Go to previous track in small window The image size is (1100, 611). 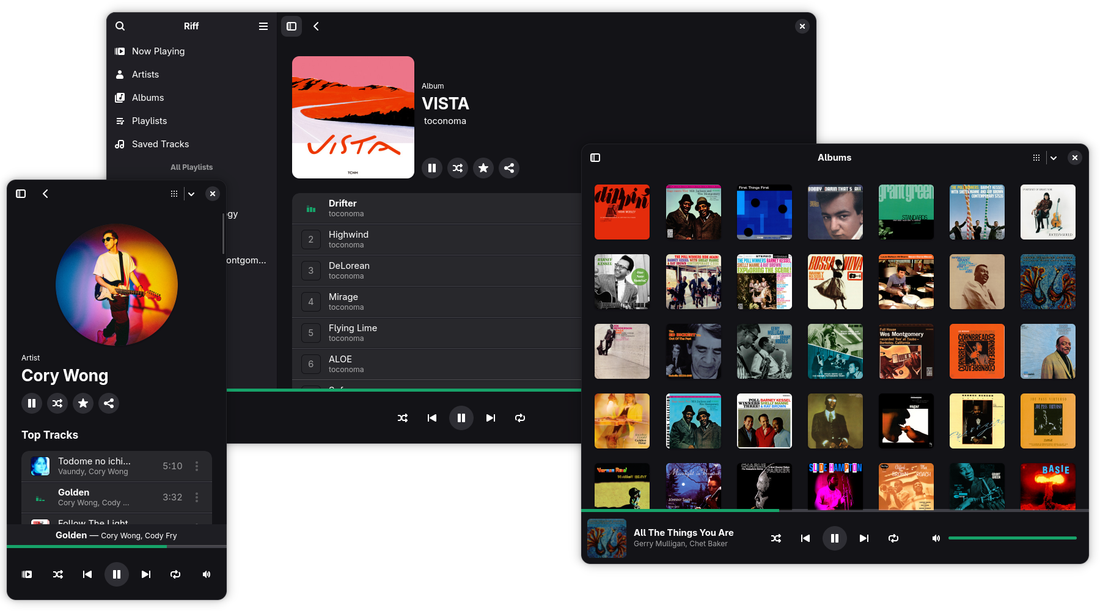pyautogui.click(x=87, y=574)
